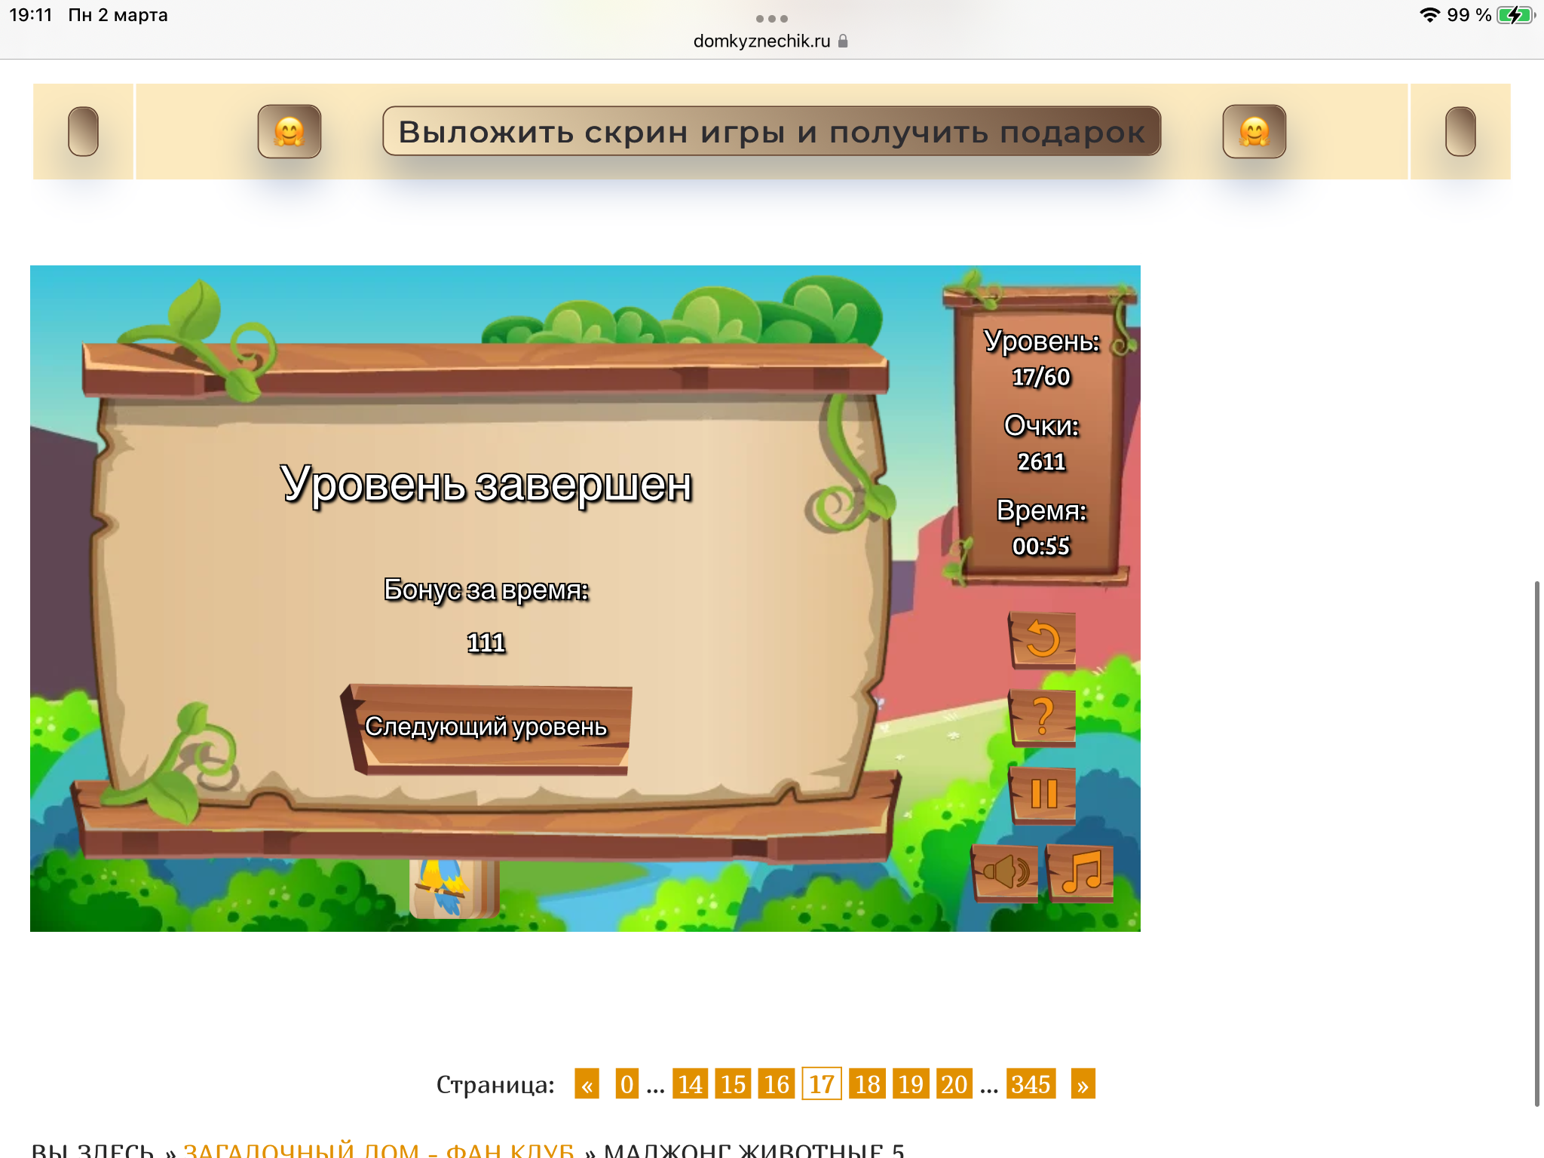Screen dimensions: 1544x1158
Task: Open the question mark hint button
Action: tap(1043, 717)
